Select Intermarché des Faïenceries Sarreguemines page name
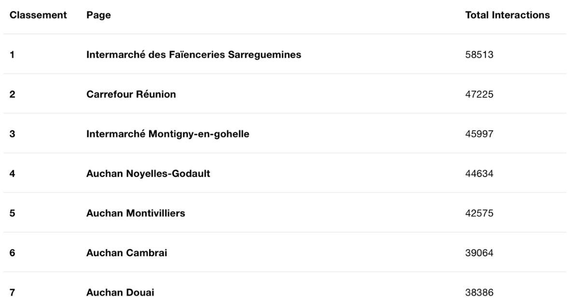The height and width of the screenshot is (303, 579). click(x=193, y=55)
